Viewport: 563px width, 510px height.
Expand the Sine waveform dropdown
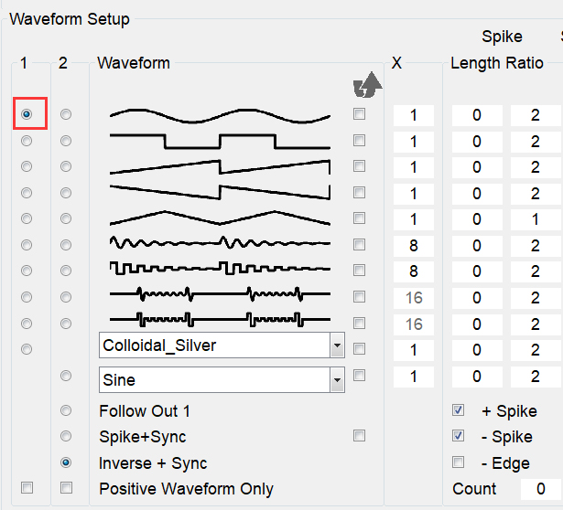tap(336, 379)
